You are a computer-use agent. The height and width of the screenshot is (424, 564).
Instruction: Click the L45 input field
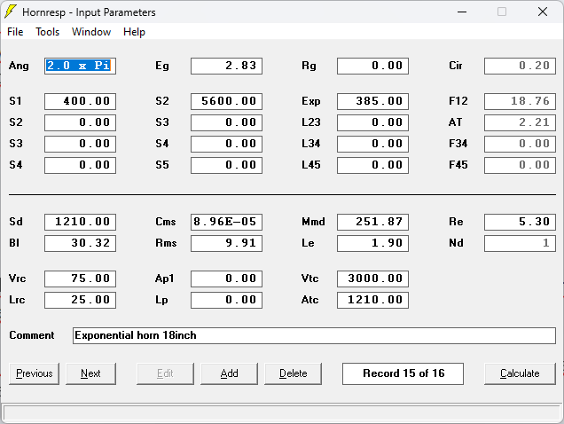[x=372, y=165]
